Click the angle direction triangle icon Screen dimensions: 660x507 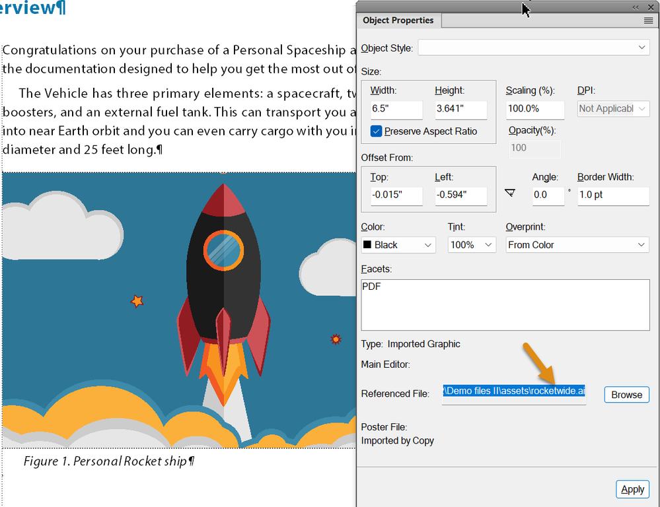click(510, 193)
